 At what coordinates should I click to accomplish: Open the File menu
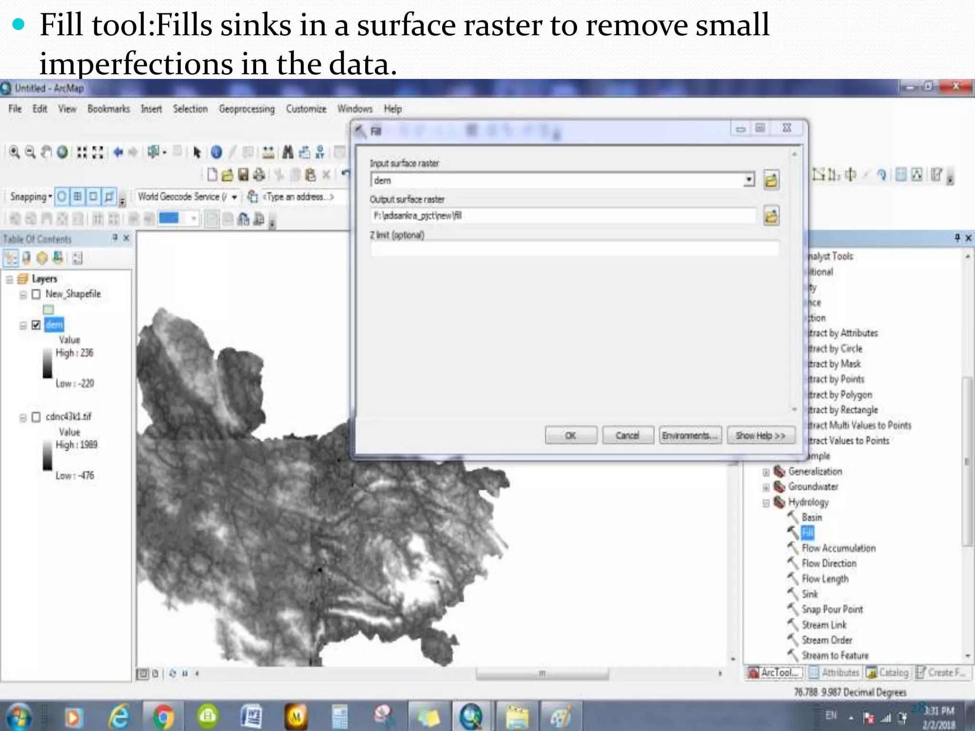coord(15,109)
